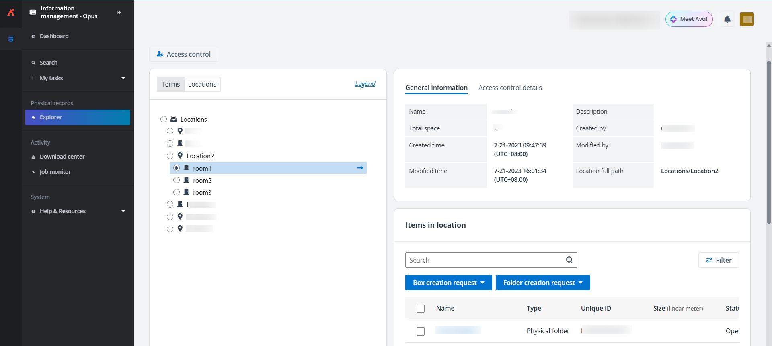Select the Location2 tree item label
Screen dimensions: 772x346
pos(200,156)
